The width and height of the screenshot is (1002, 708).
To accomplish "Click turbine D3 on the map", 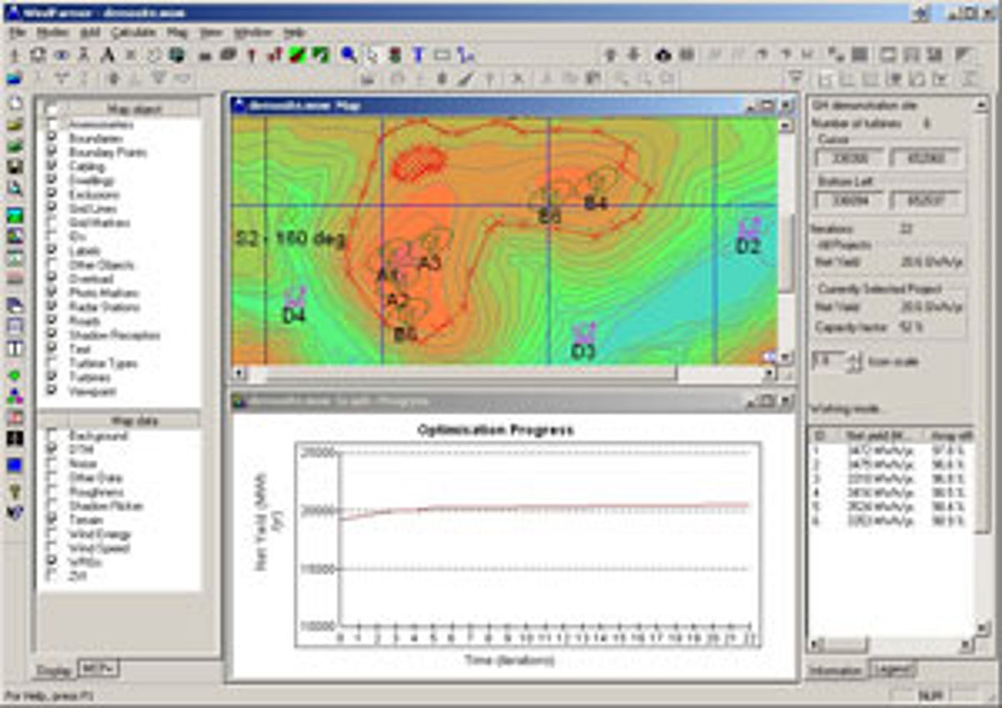I will [x=584, y=341].
